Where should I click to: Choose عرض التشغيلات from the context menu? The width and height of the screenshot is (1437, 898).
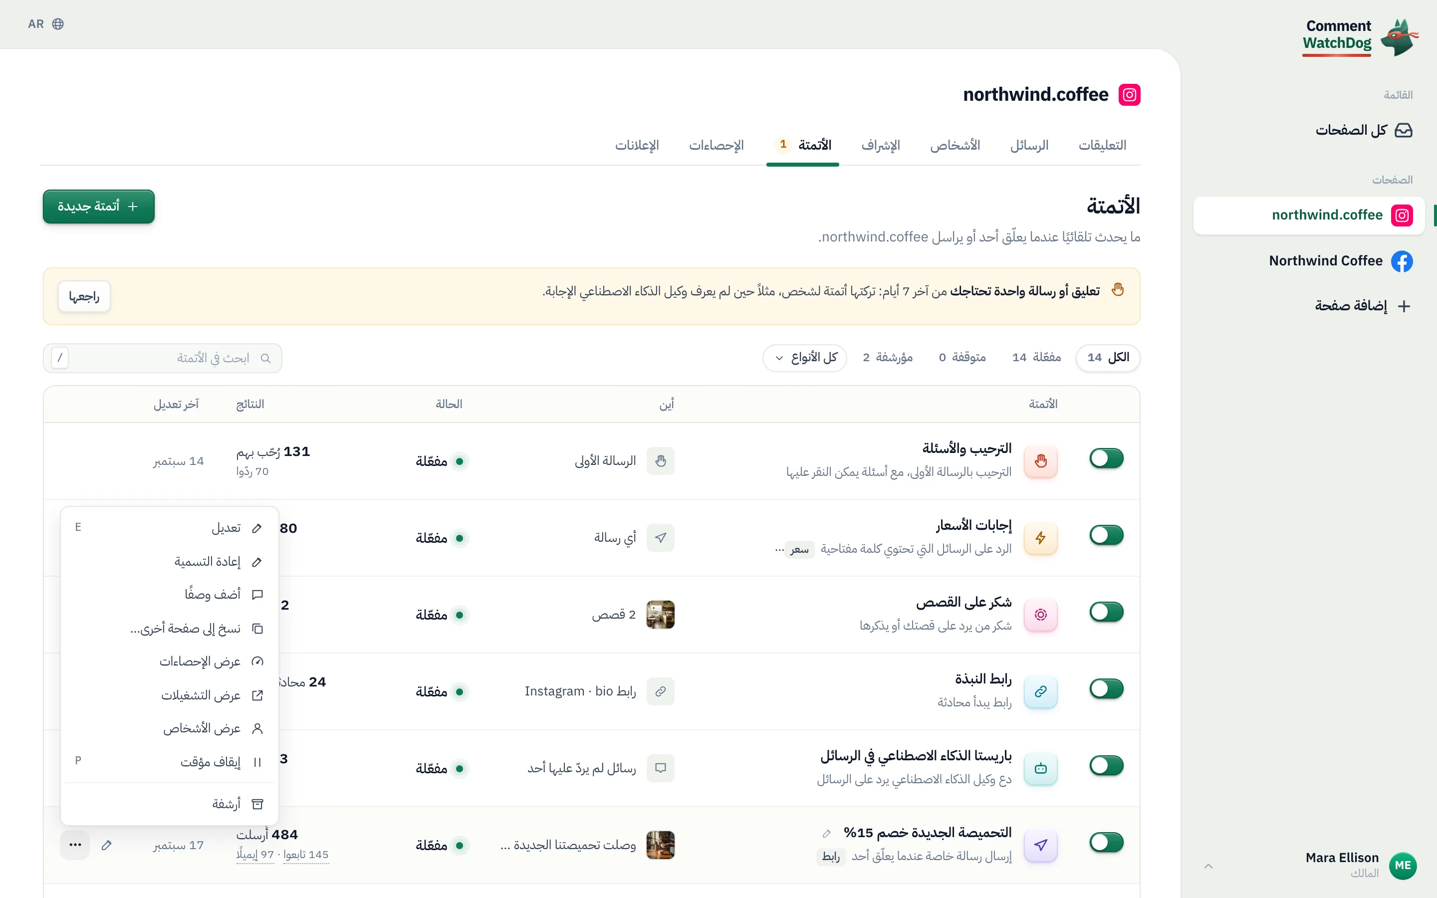169,695
